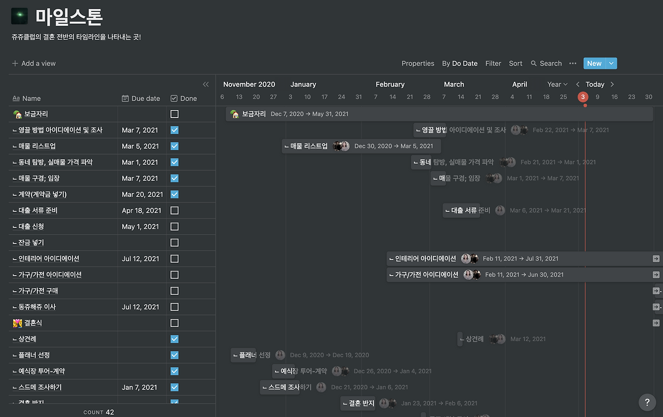The image size is (663, 417).
Task: Click the calendar icon in Due date header
Action: click(x=125, y=98)
